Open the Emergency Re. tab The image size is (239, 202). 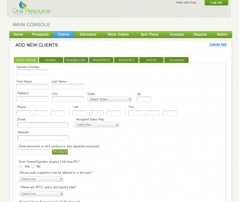click(76, 60)
